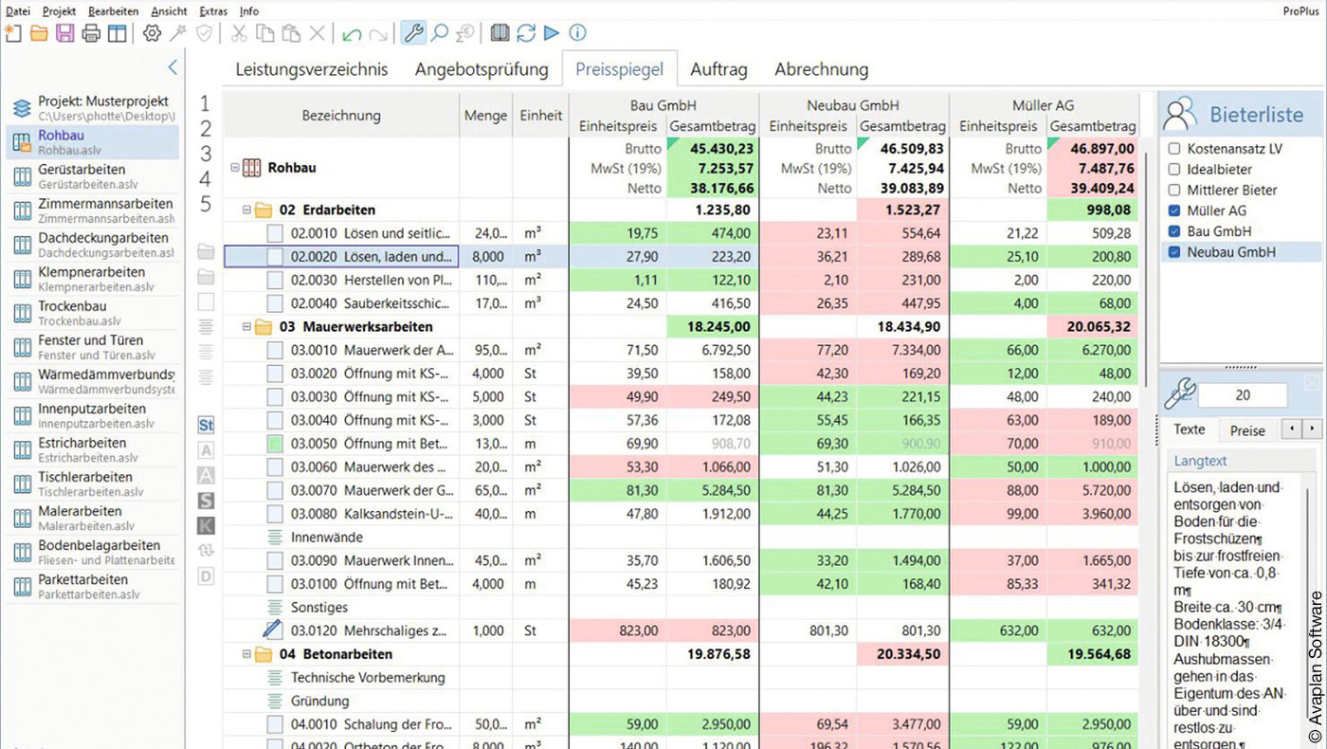Click the magnifier search icon
The width and height of the screenshot is (1327, 749).
[x=438, y=32]
